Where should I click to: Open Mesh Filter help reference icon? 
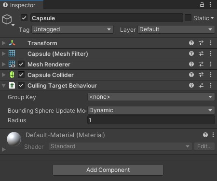[x=191, y=53]
